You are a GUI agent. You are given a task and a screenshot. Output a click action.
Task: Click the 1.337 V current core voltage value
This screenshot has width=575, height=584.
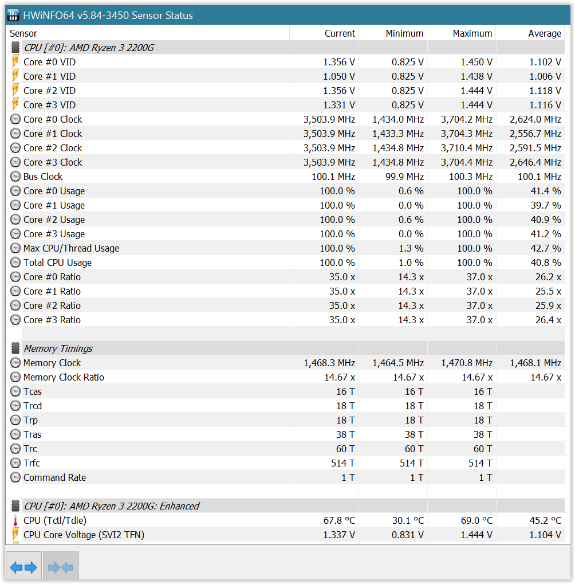coord(339,535)
